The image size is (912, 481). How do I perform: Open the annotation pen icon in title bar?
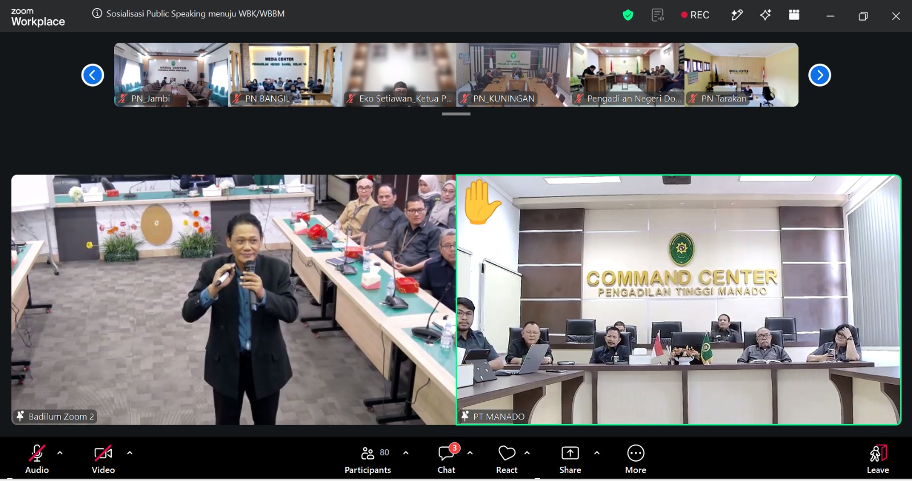737,15
